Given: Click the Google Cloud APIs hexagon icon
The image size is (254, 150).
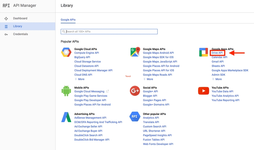Looking at the screenshot, I should pyautogui.click(x=66, y=52).
